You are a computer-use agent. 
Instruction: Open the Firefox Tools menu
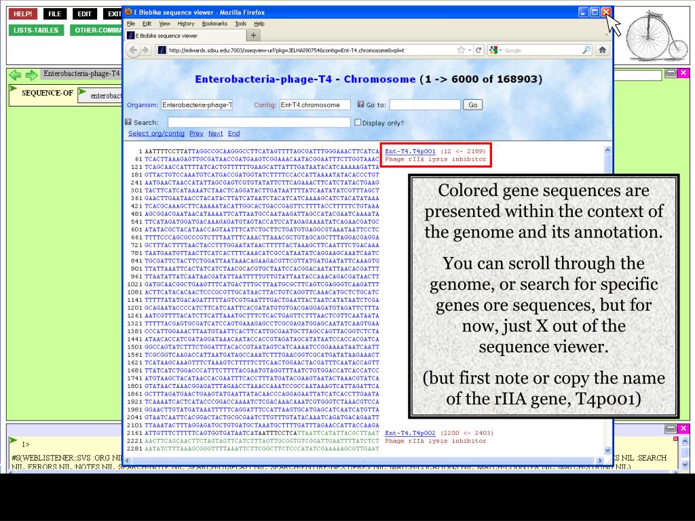pos(241,24)
